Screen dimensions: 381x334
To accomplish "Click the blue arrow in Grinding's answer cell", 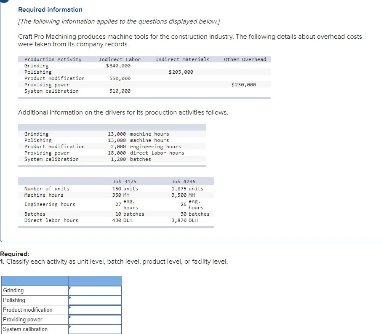I will pos(71,288).
